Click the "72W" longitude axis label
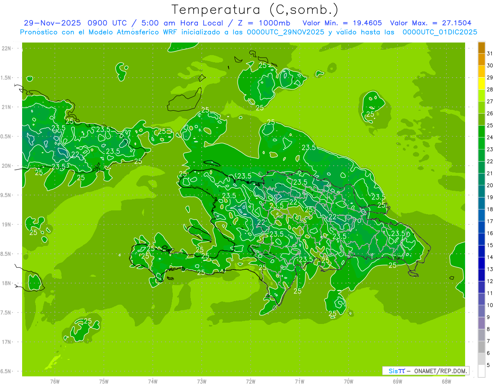Viewport: 501px width, 387px height. pos(250,382)
